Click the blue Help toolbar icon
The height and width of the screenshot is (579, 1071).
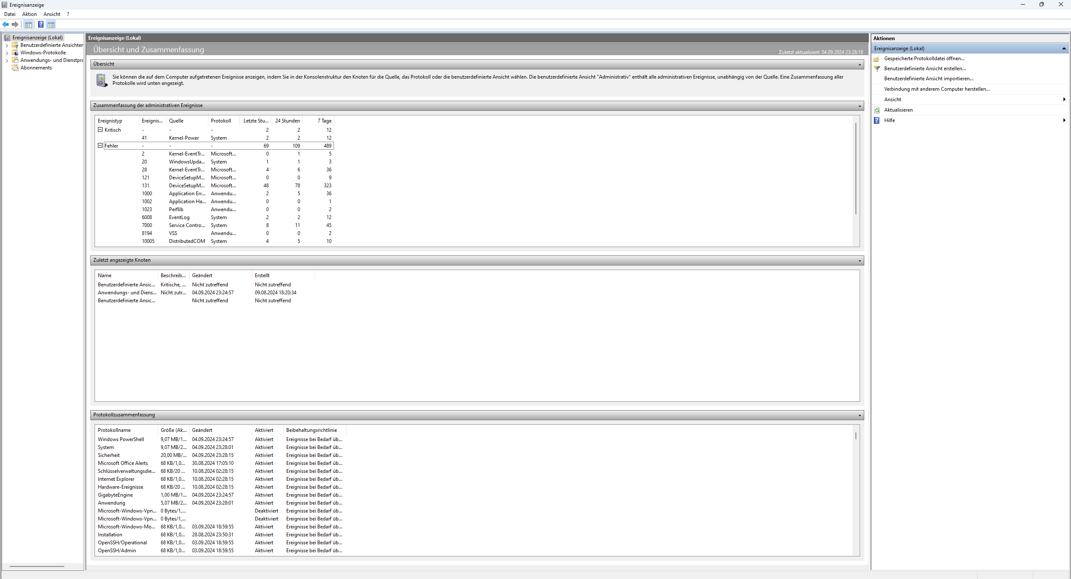[41, 25]
